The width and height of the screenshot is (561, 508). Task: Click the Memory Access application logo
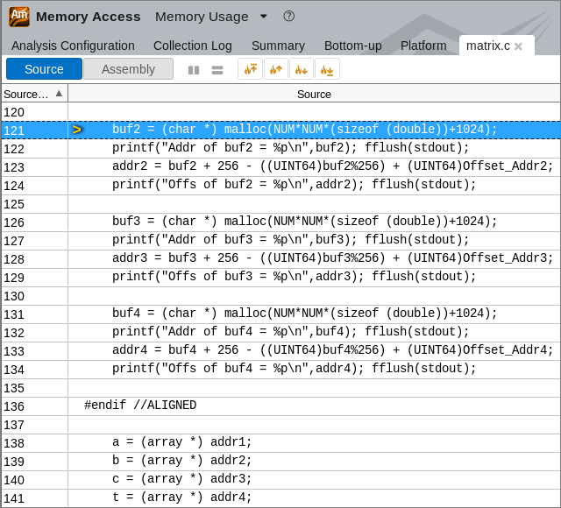(x=19, y=17)
